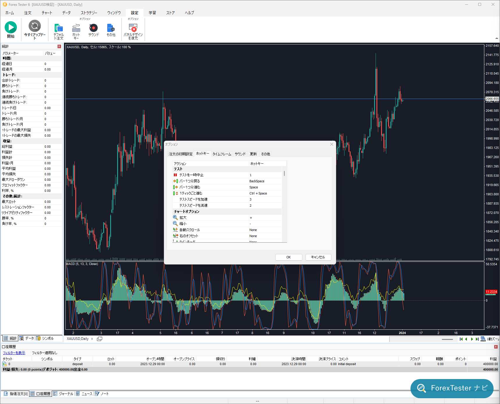Select the テストスピードを加速 row
Viewport: 500px width, 404px height.
click(227, 199)
